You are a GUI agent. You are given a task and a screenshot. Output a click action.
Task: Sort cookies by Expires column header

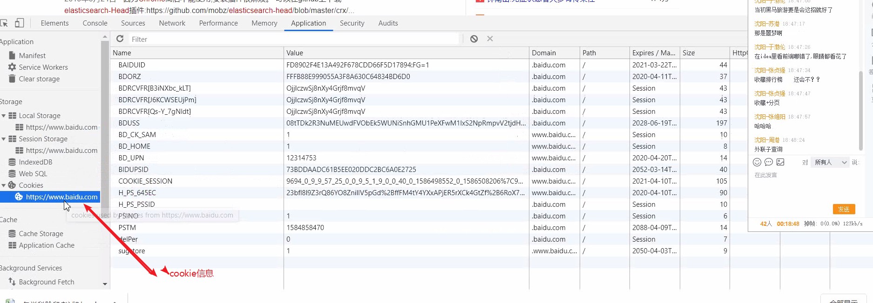(x=655, y=53)
